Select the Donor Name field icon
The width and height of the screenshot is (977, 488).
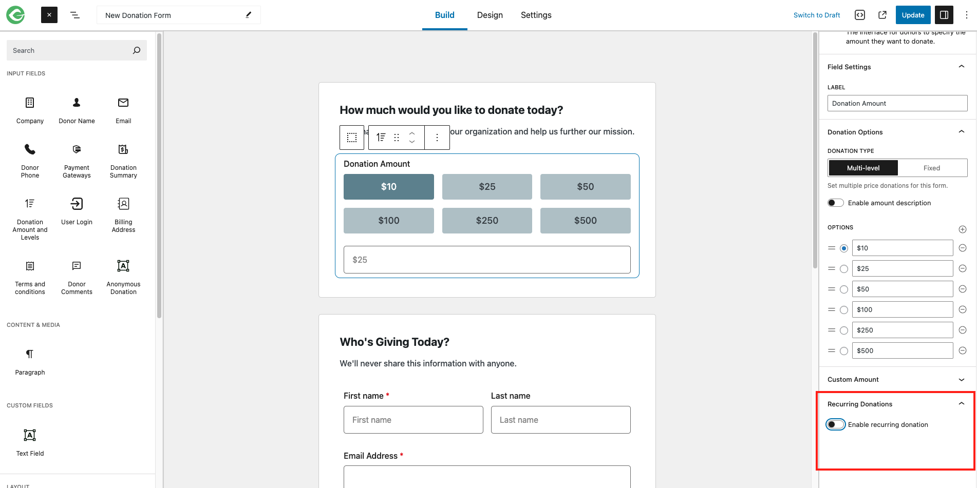click(76, 102)
